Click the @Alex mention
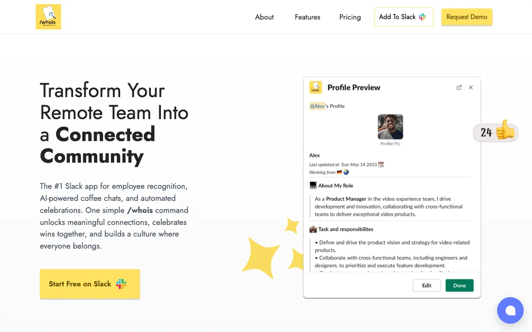 (x=317, y=106)
